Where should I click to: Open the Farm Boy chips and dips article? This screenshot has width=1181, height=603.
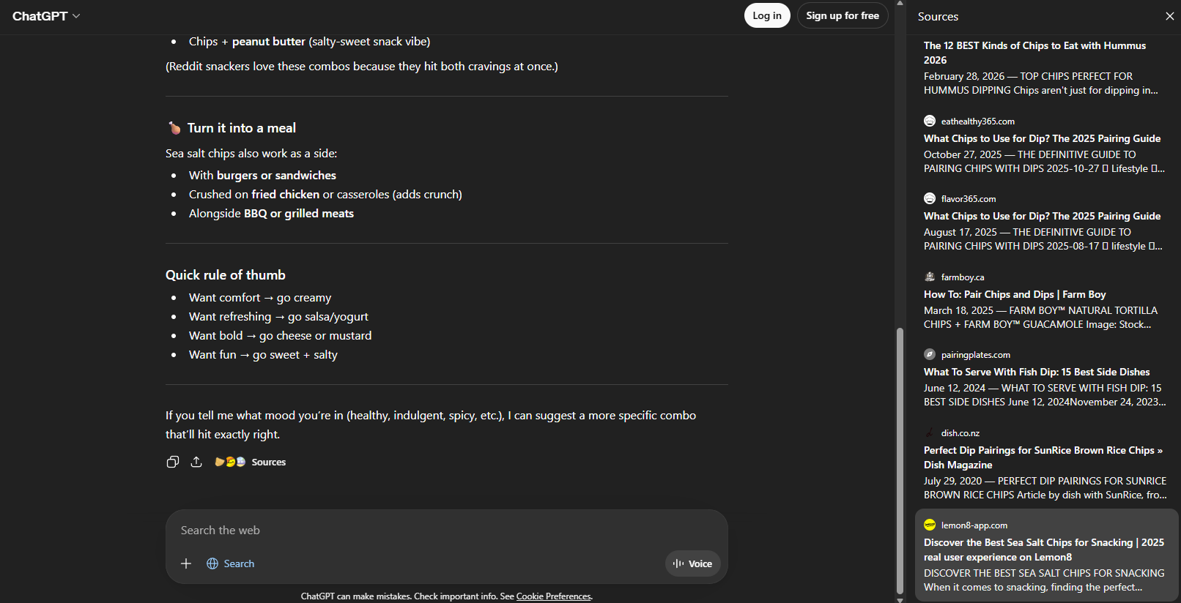pyautogui.click(x=1015, y=294)
